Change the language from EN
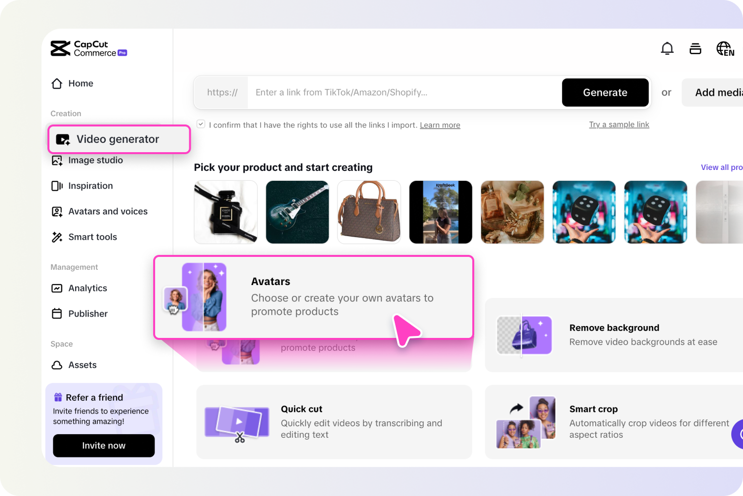 click(725, 48)
